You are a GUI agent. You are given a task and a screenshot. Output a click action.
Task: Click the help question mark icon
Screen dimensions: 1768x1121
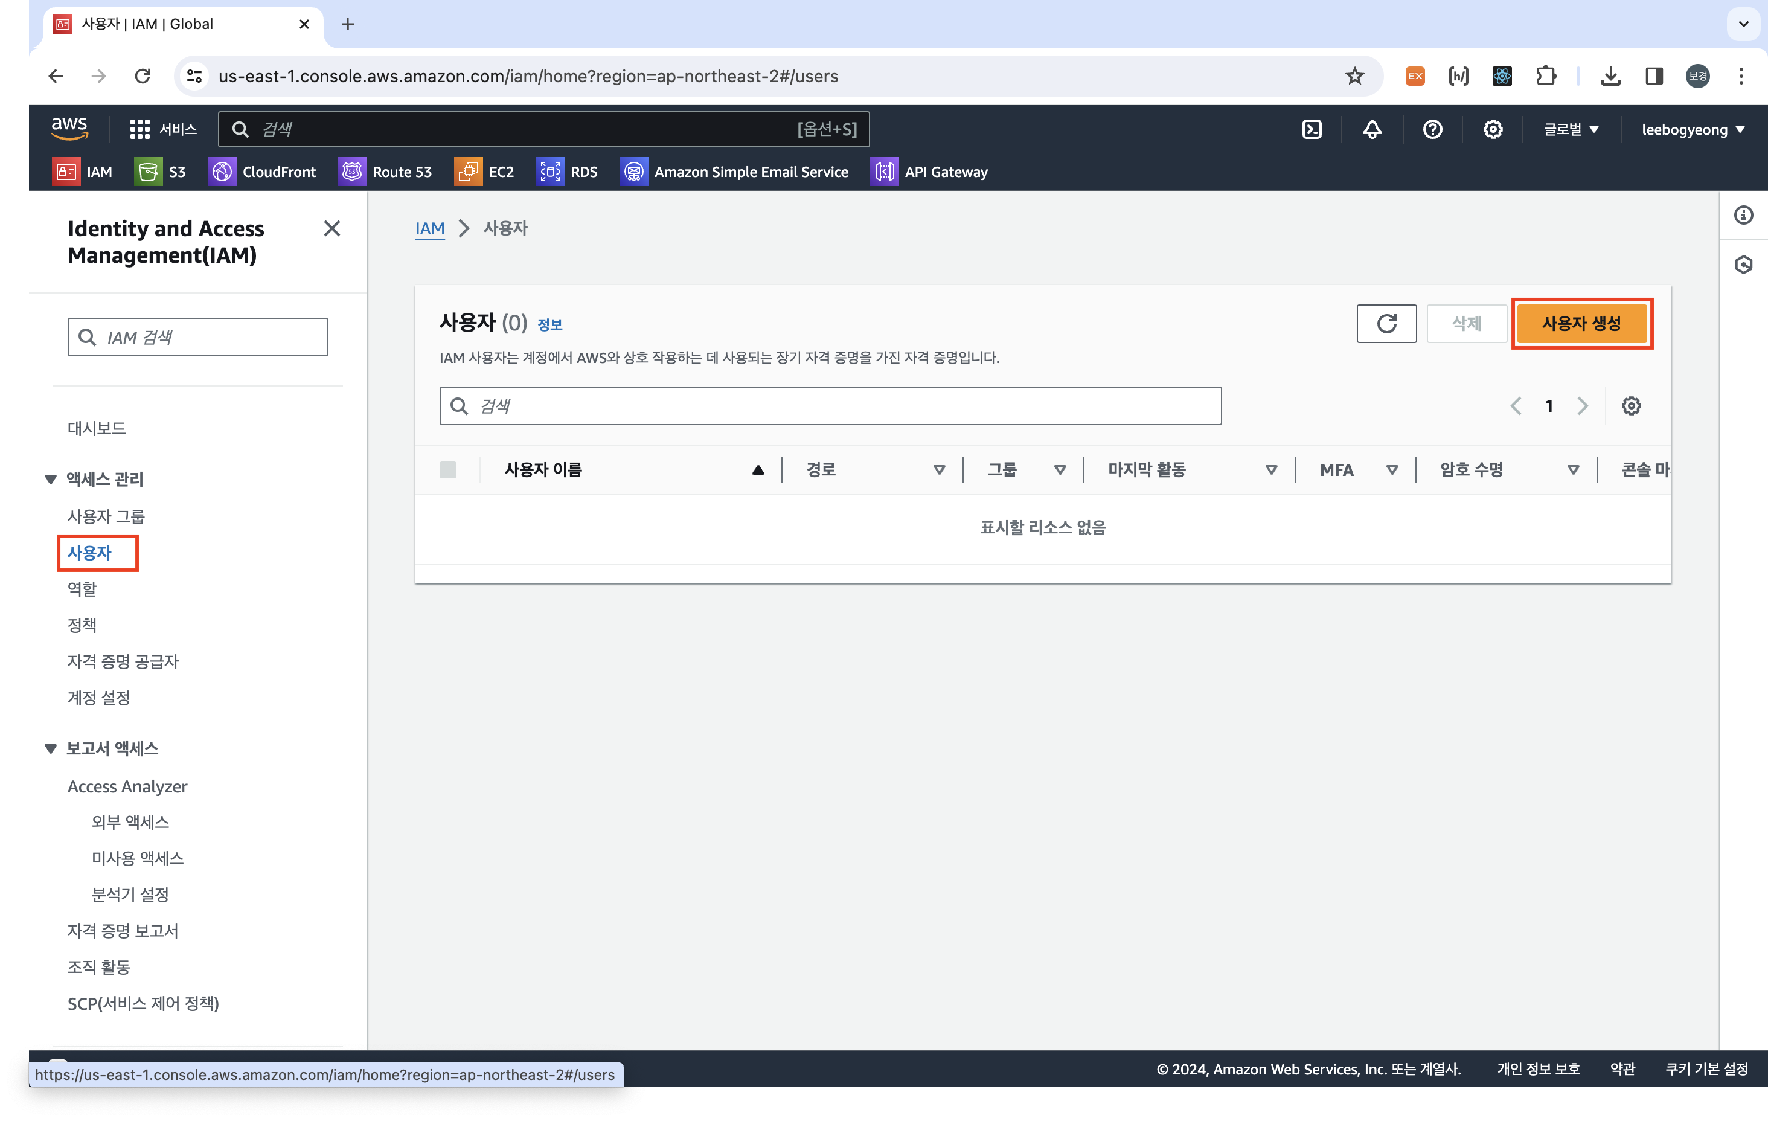(1432, 129)
